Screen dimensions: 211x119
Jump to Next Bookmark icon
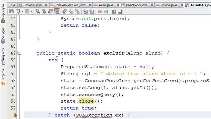click(71, 11)
